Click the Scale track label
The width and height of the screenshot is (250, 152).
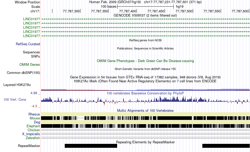tap(36, 7)
